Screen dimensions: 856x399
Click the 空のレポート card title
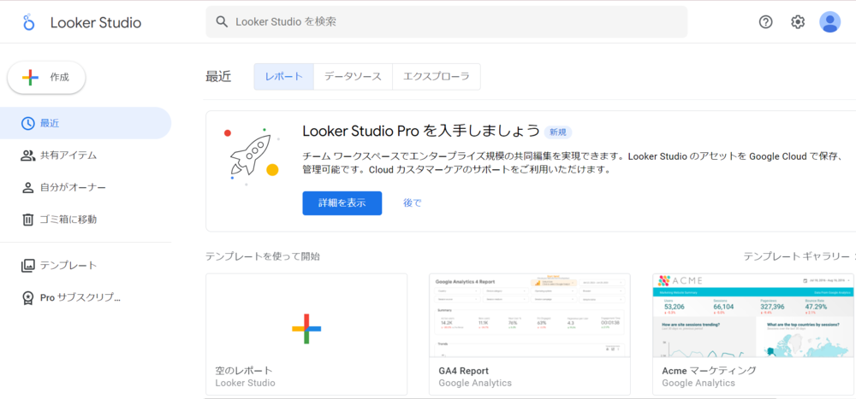point(244,371)
